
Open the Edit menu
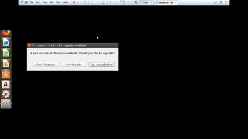coord(38,2)
